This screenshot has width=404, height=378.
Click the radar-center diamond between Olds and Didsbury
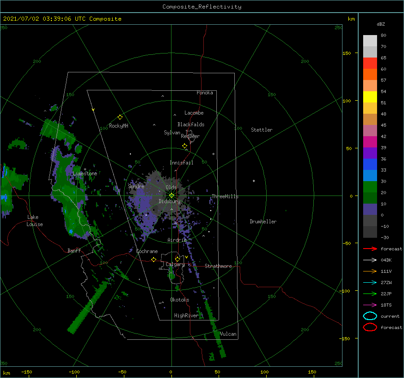point(171,196)
